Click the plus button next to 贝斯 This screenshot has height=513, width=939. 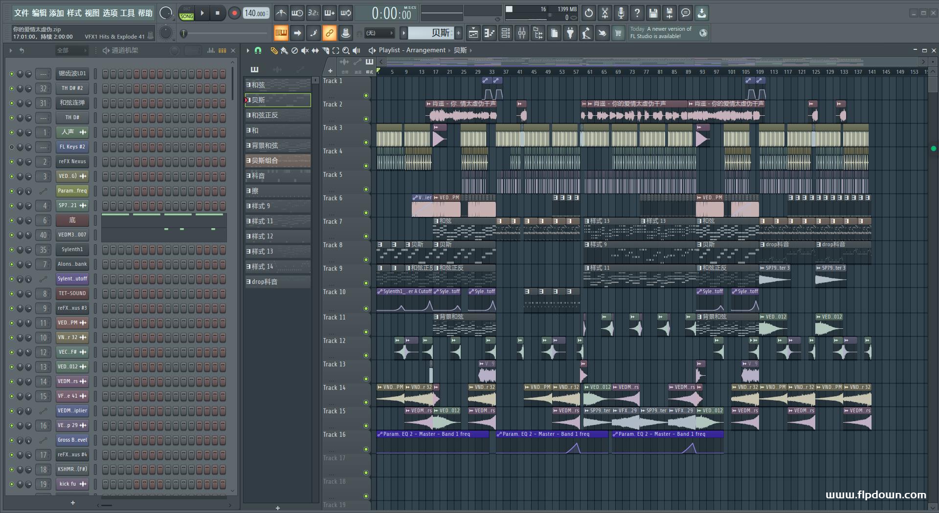[x=458, y=33]
